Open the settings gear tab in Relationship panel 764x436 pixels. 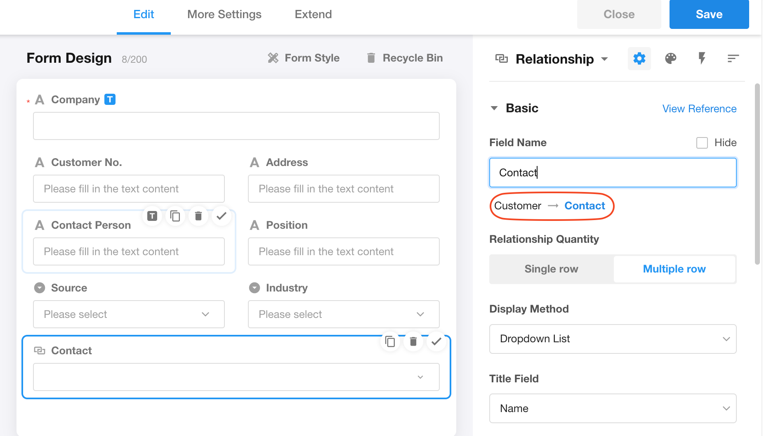(x=639, y=59)
